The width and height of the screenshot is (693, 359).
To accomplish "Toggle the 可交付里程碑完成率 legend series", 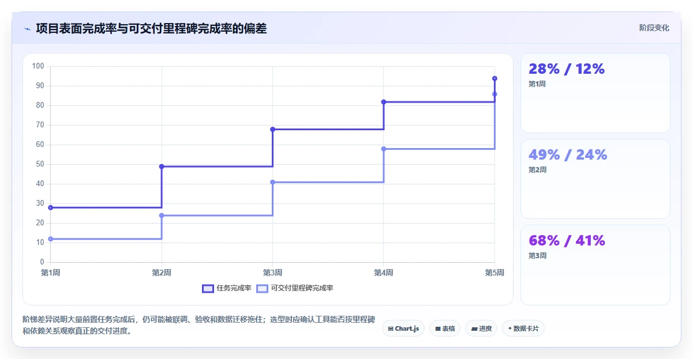I will click(295, 288).
